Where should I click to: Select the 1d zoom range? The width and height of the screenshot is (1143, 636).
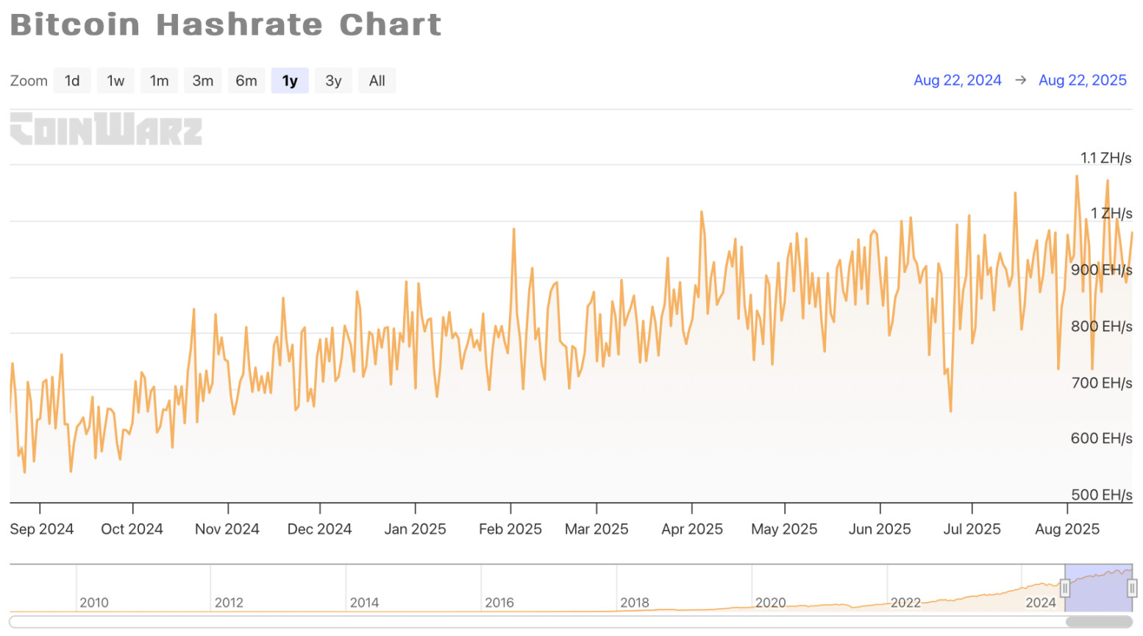[x=72, y=81]
